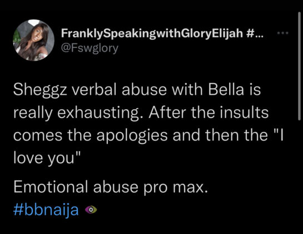Click the word 'apologies' in the tweet
The height and width of the screenshot is (234, 303).
(132, 136)
